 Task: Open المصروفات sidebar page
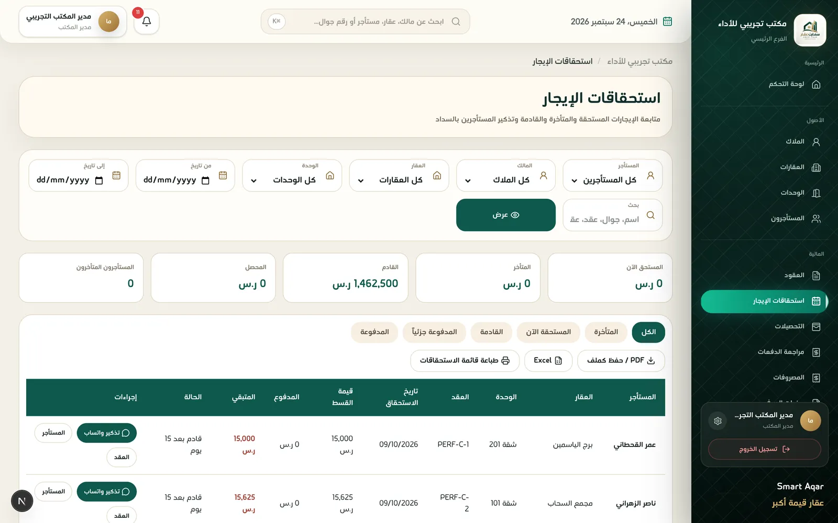click(764, 378)
